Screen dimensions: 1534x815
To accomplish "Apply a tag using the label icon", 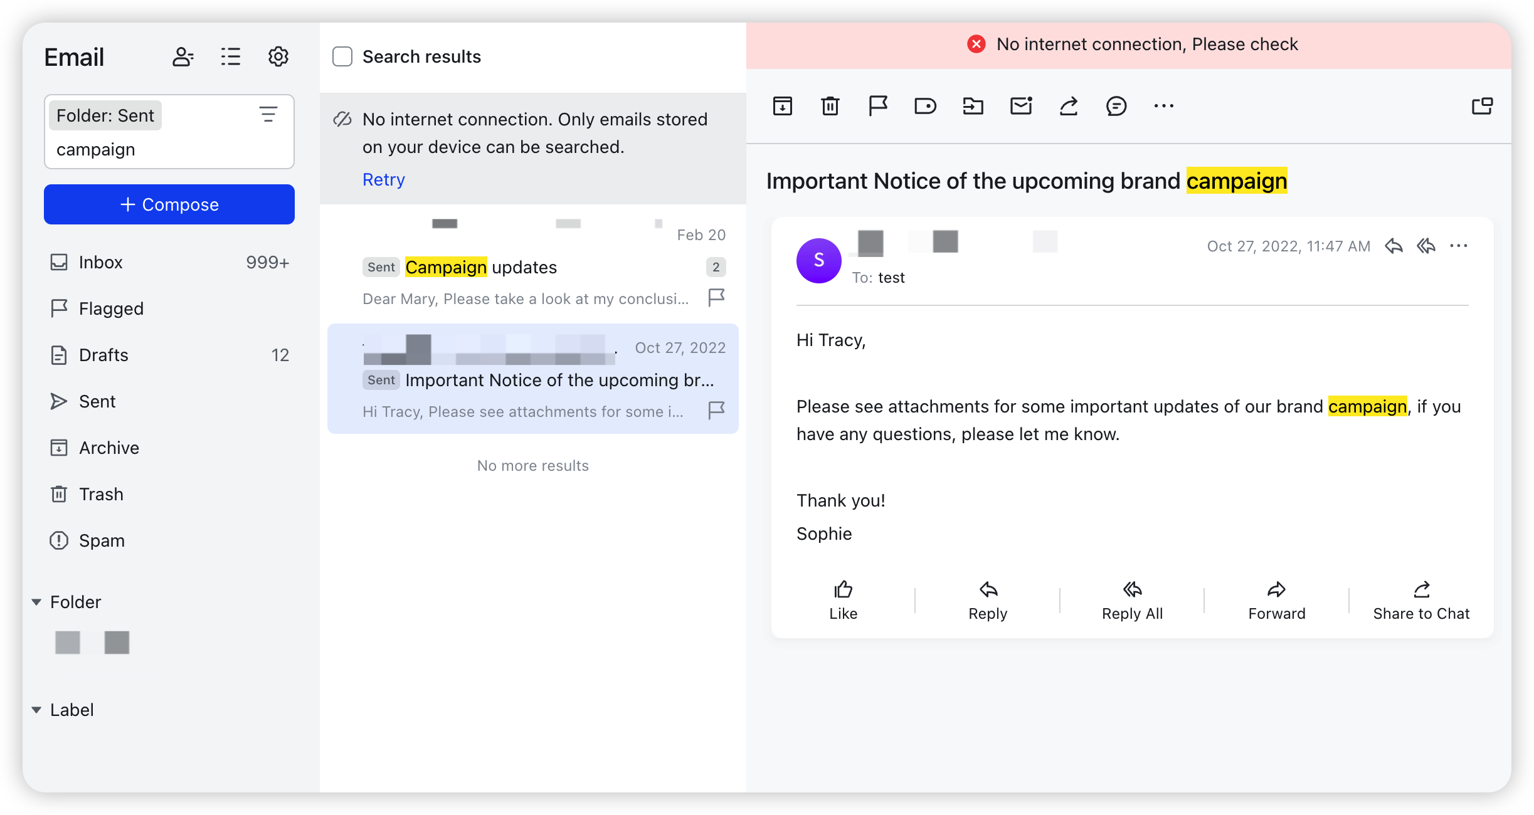I will tap(925, 106).
